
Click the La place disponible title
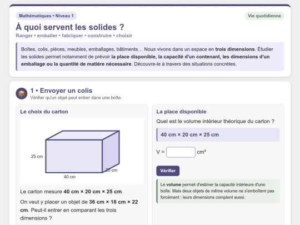pos(181,112)
